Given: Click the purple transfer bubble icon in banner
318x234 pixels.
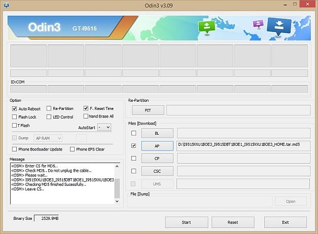Looking at the screenshot, I should tap(258, 24).
